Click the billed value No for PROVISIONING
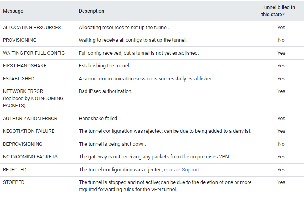 [281, 40]
